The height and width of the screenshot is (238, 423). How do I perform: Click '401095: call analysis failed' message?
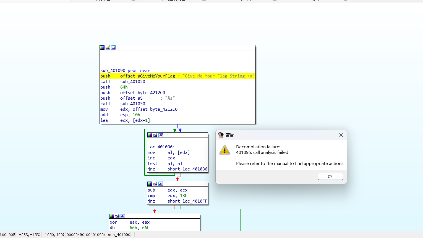click(x=262, y=152)
